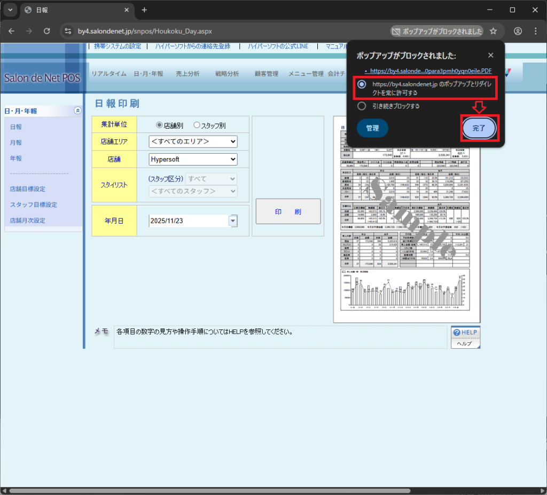Select スタッフ別 radio button

197,125
